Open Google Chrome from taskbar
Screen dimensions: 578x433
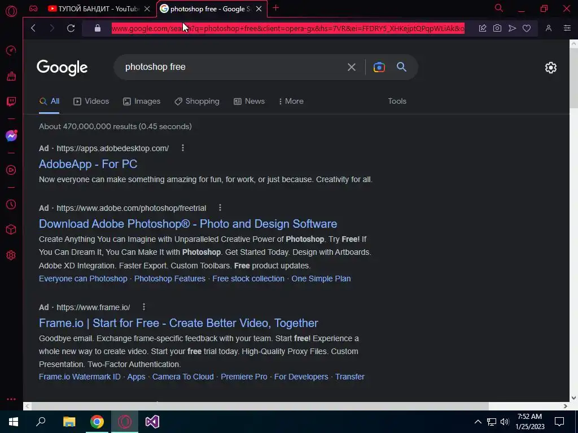point(97,422)
